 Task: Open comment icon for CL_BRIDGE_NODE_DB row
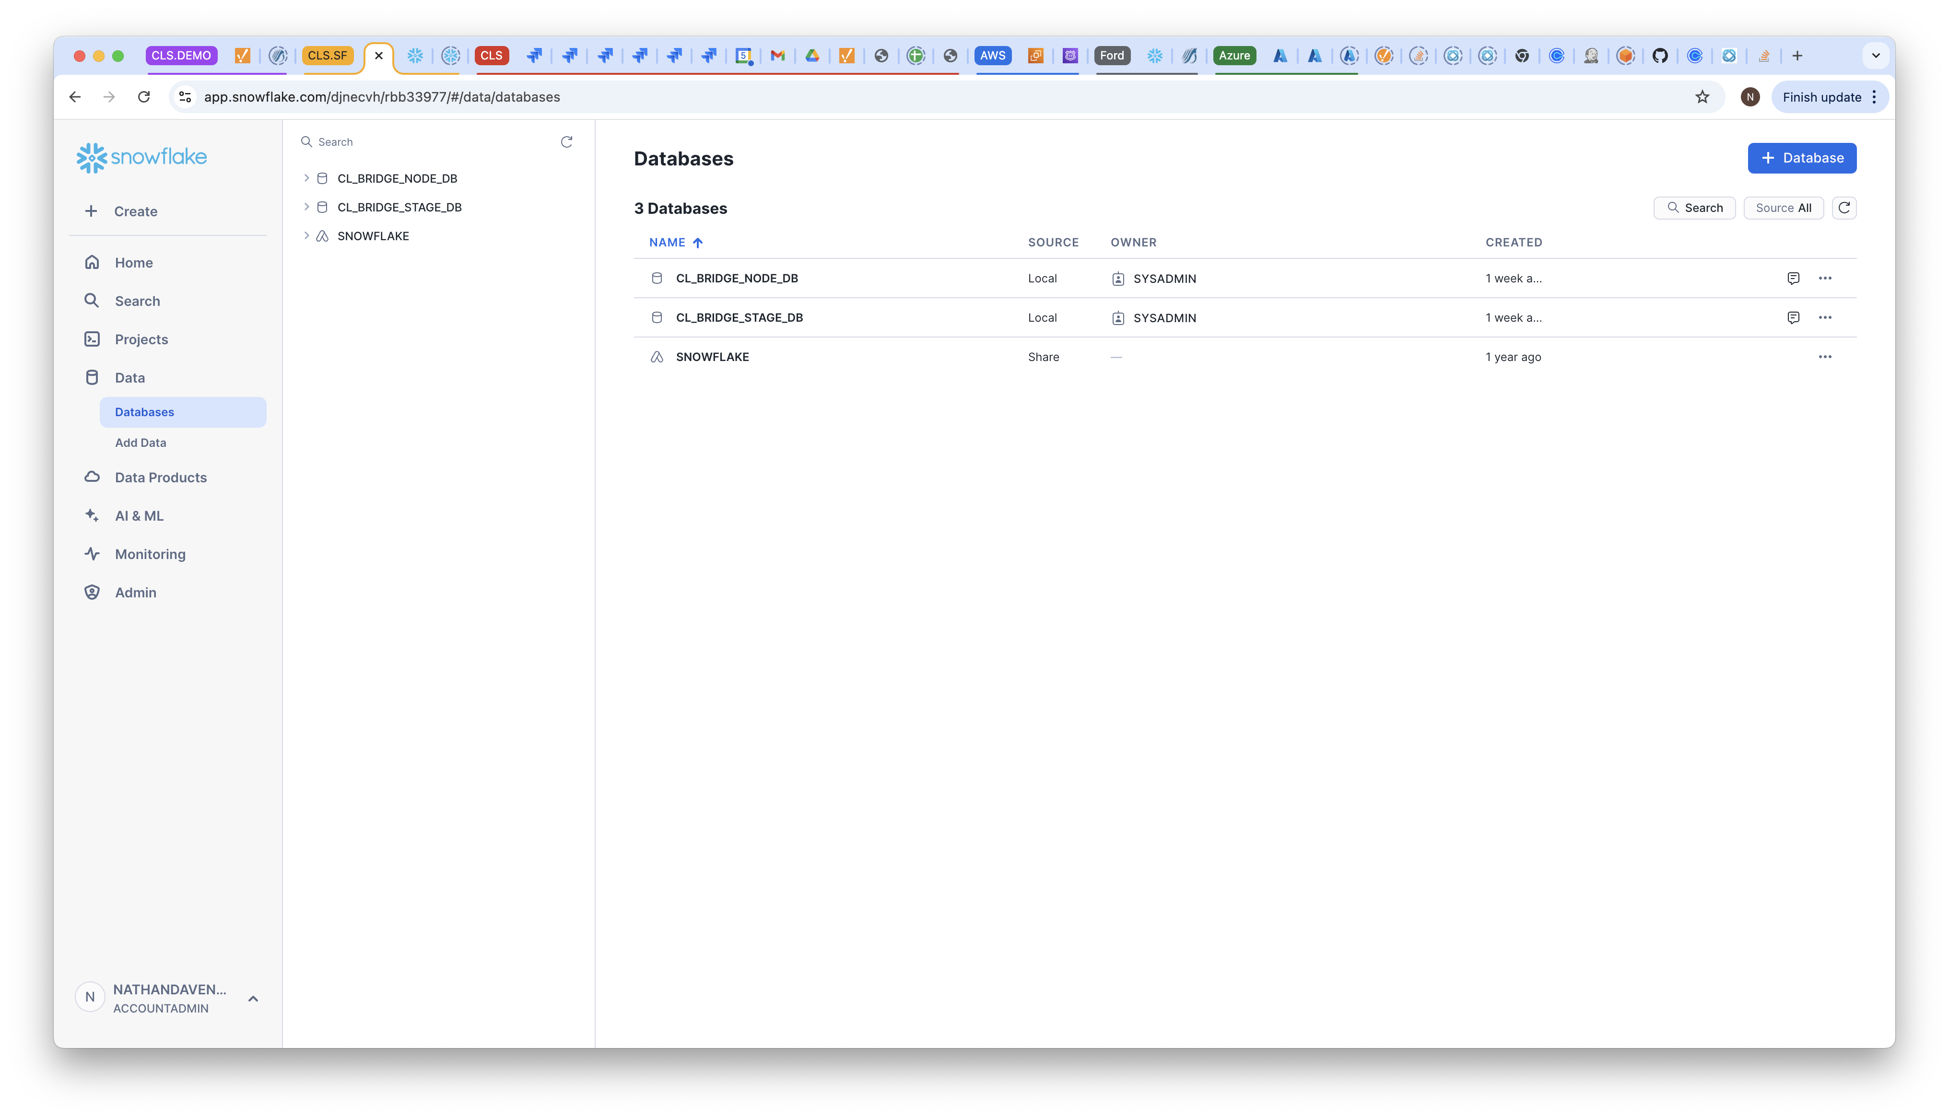(1793, 278)
